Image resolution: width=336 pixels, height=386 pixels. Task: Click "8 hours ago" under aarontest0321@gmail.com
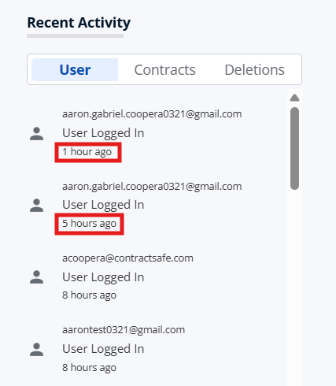point(89,368)
